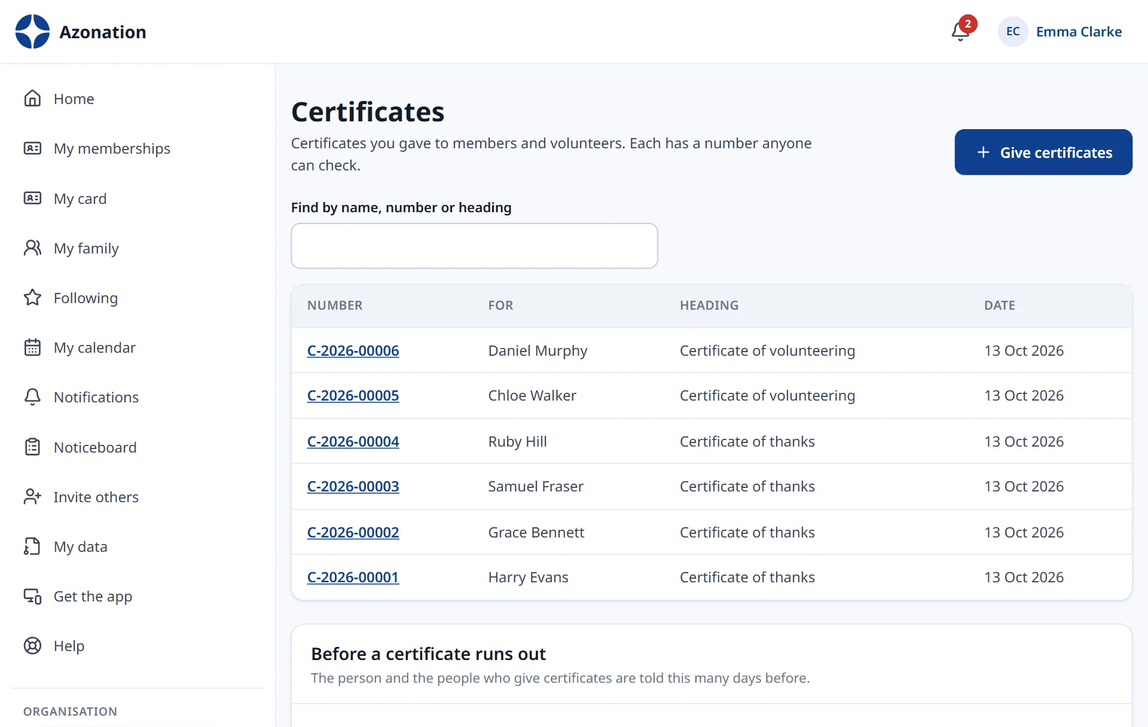This screenshot has height=727, width=1148.
Task: Open certificate C-2026-00001
Action: click(x=353, y=578)
